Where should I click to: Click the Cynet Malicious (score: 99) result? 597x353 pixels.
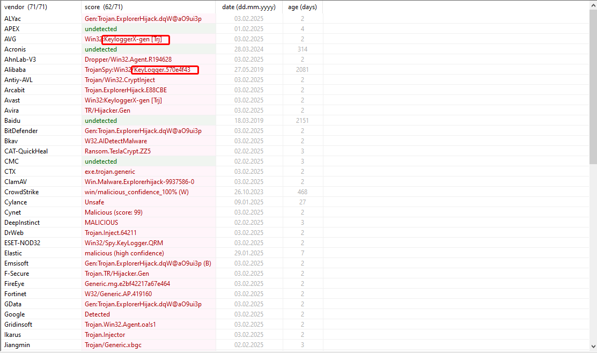[x=113, y=212]
